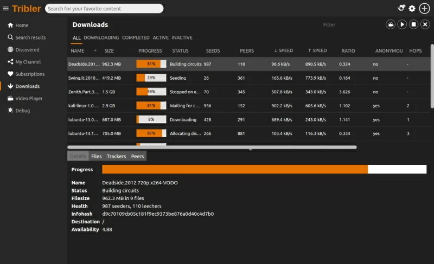Screen dimensions: 434x264
Task: Select the ALL downloads tab
Action: click(76, 38)
